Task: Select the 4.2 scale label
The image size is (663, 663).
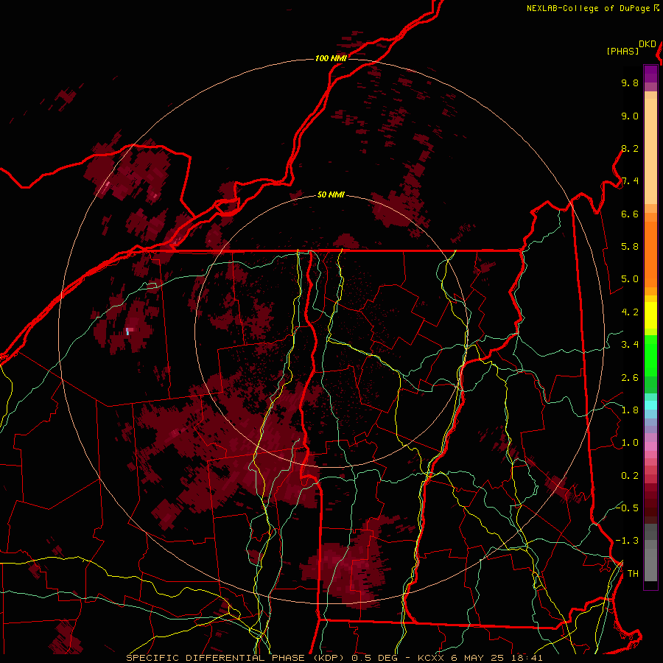Action: [x=630, y=312]
